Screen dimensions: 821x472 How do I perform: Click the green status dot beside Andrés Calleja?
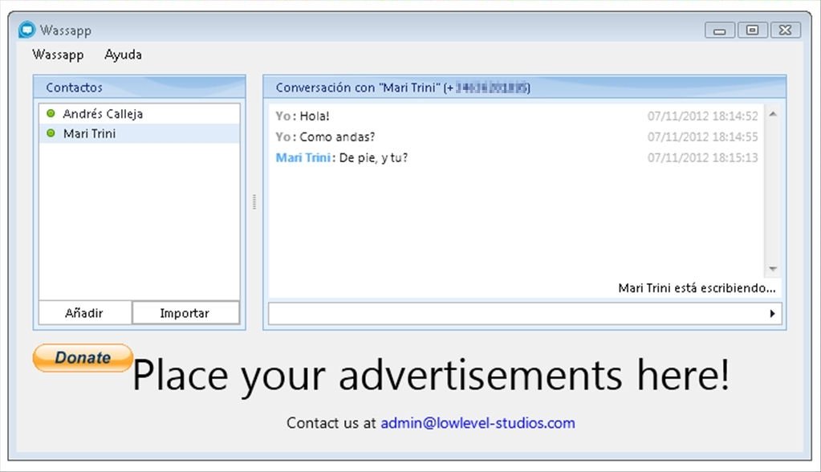point(51,113)
